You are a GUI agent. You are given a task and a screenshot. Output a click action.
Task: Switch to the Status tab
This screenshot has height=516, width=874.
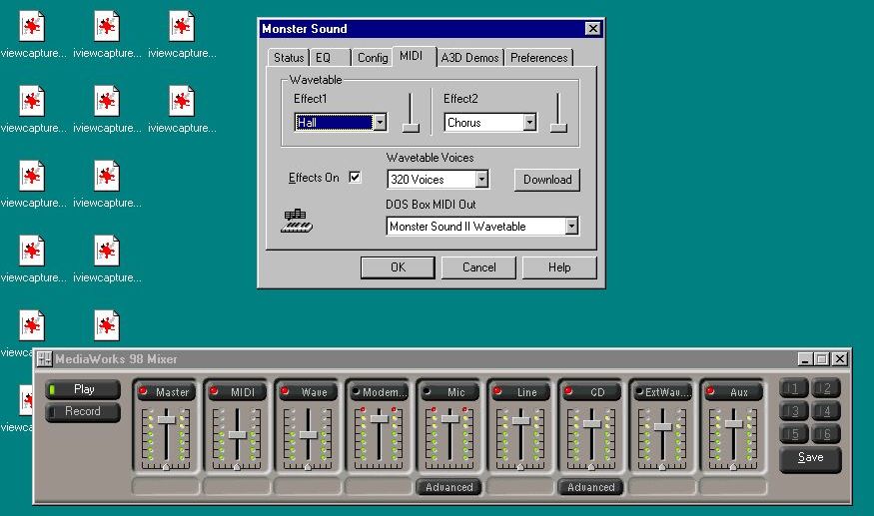pyautogui.click(x=289, y=58)
